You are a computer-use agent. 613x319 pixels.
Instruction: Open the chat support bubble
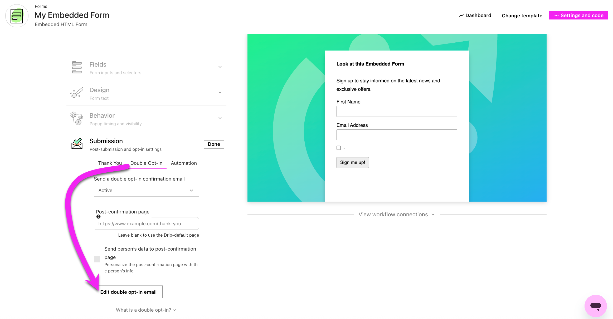(x=596, y=306)
